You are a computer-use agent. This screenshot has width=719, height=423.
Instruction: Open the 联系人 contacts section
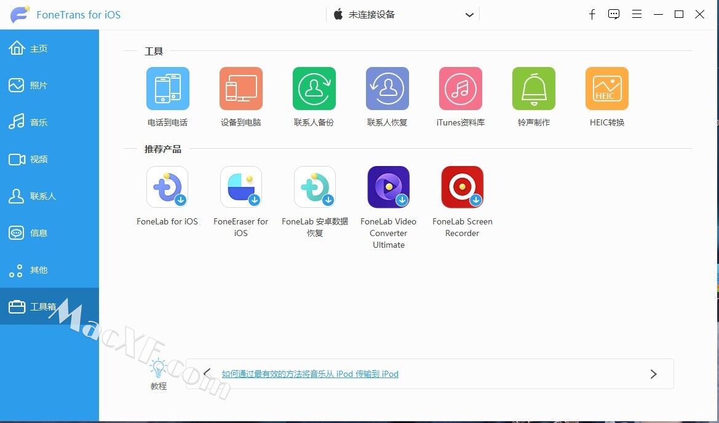50,196
